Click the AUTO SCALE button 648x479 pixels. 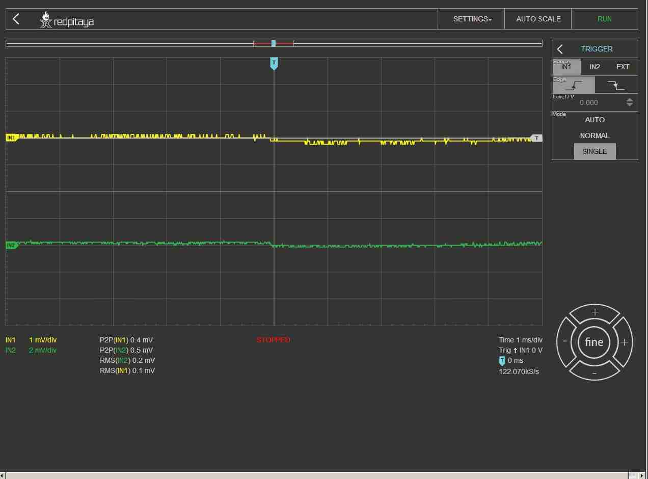(538, 19)
